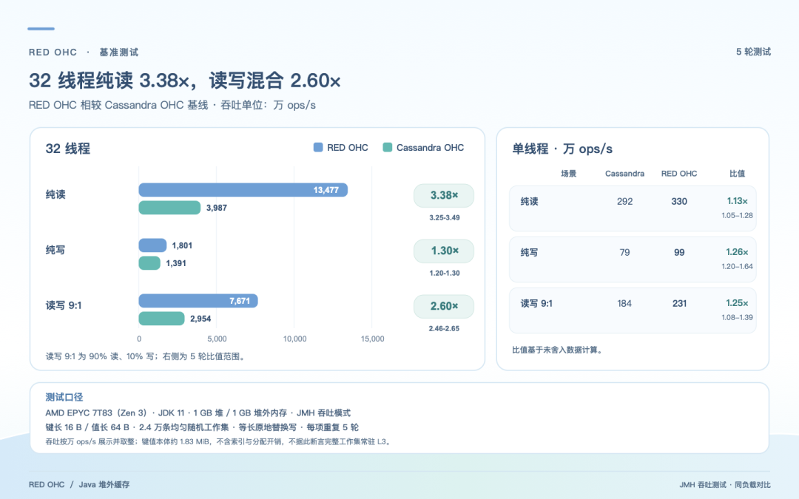Image resolution: width=799 pixels, height=499 pixels.
Task: Click the table cell showing 99
Action: pyautogui.click(x=679, y=253)
